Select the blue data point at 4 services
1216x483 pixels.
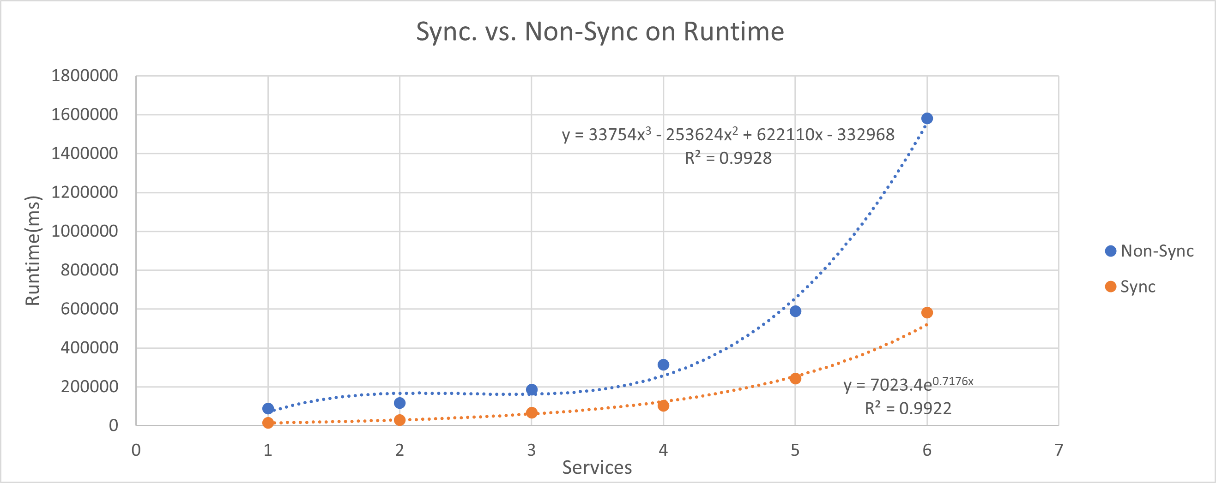pos(663,364)
